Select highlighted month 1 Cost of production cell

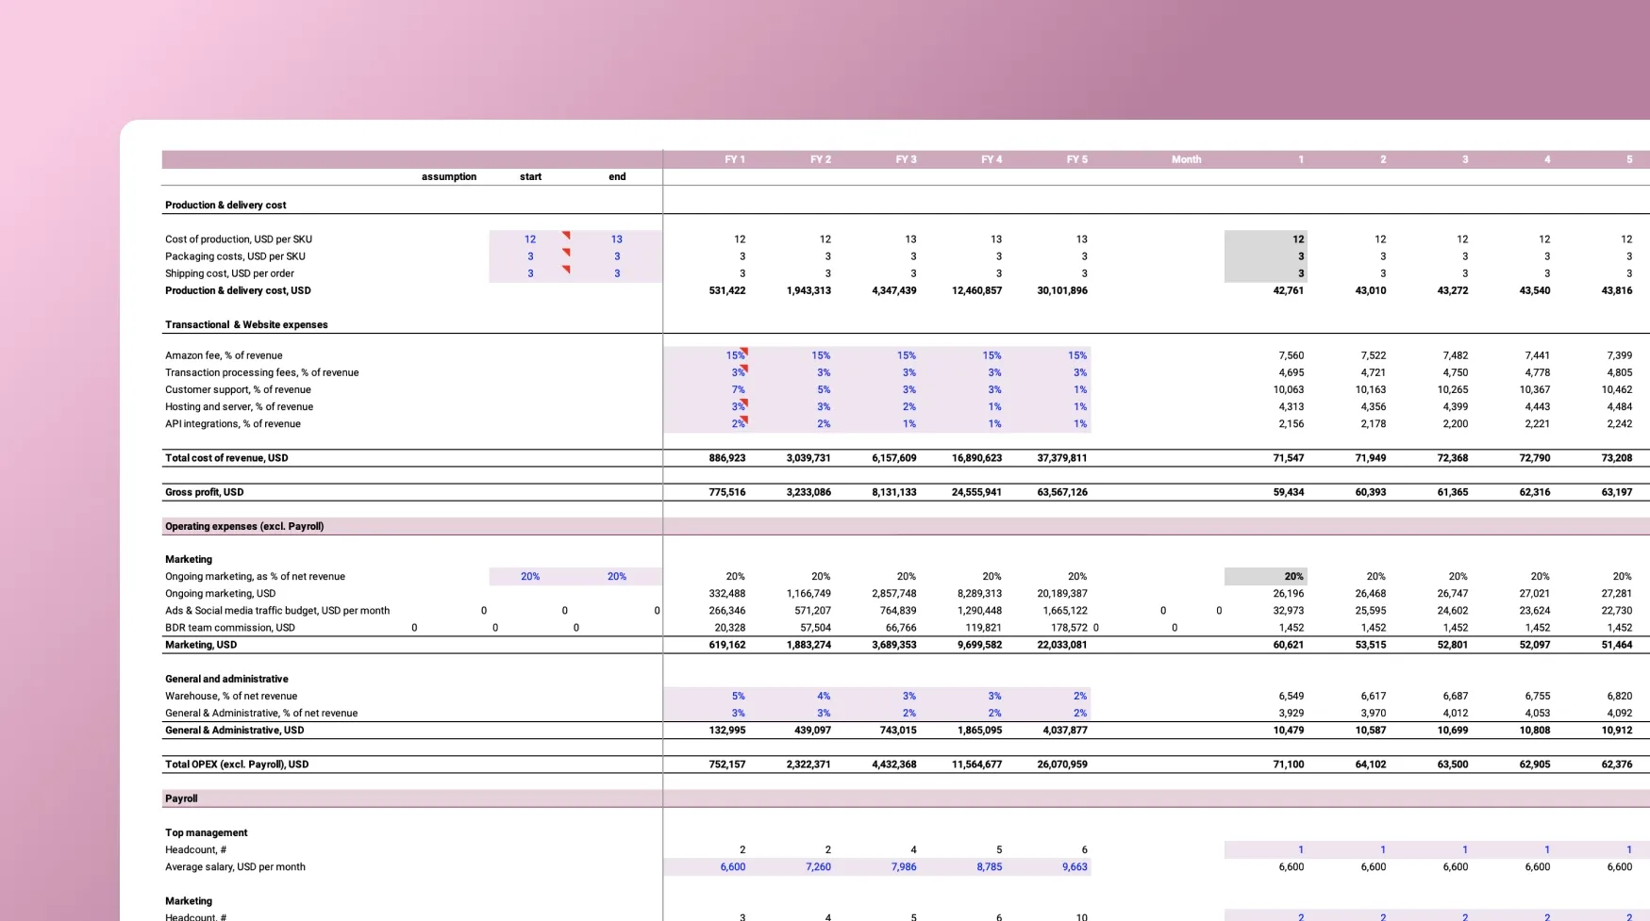[x=1266, y=239]
